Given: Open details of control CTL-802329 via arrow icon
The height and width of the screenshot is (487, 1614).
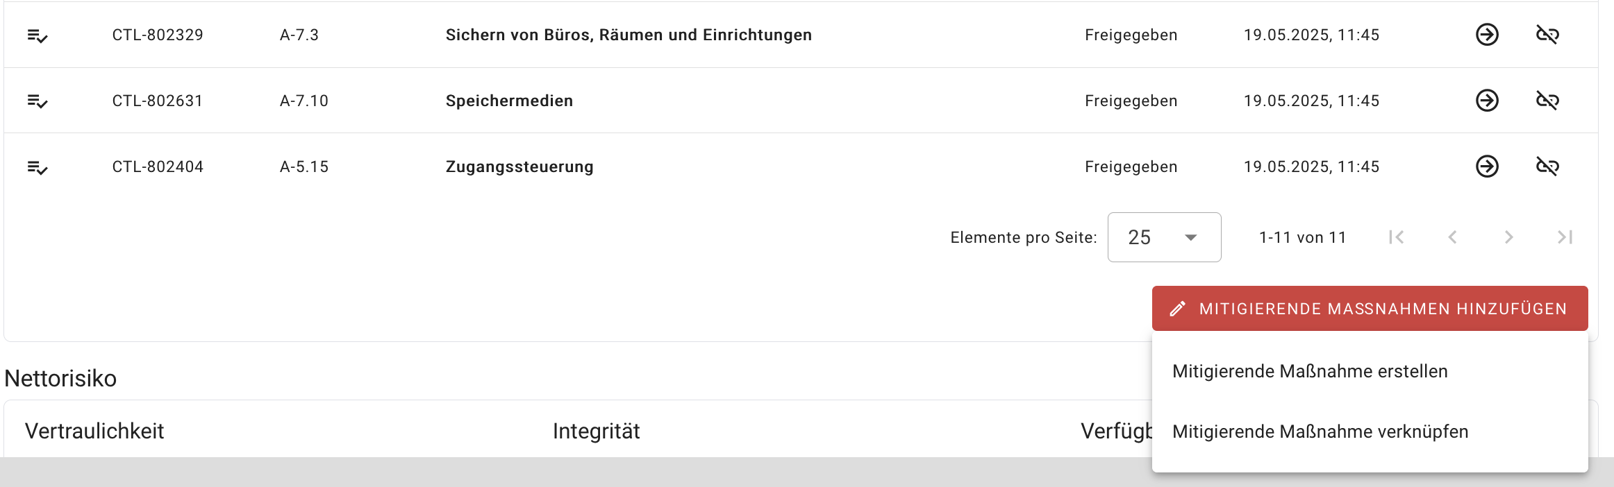Looking at the screenshot, I should 1486,35.
